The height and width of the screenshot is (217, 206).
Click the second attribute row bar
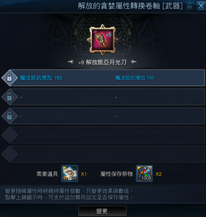(x=107, y=97)
